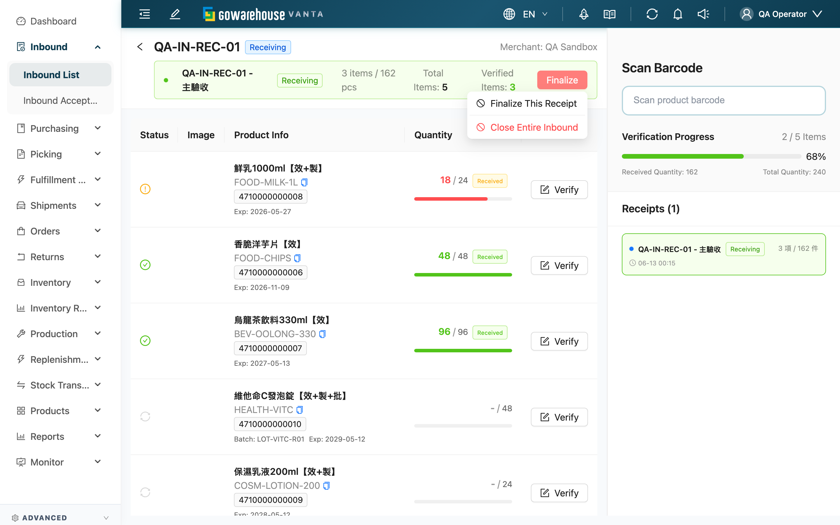Viewport: 840px width, 525px height.
Task: Expand the Production menu
Action: tap(98, 334)
